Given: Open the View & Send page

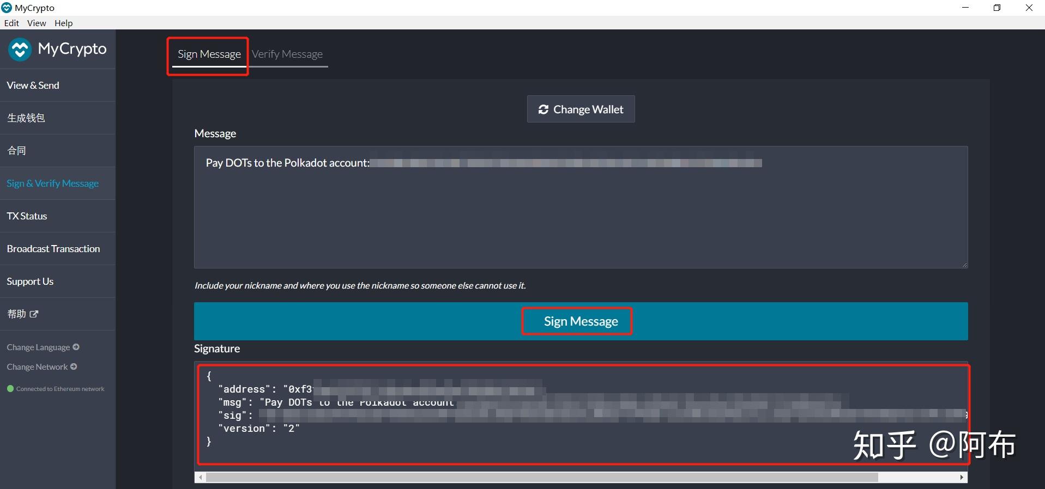Looking at the screenshot, I should pos(33,85).
